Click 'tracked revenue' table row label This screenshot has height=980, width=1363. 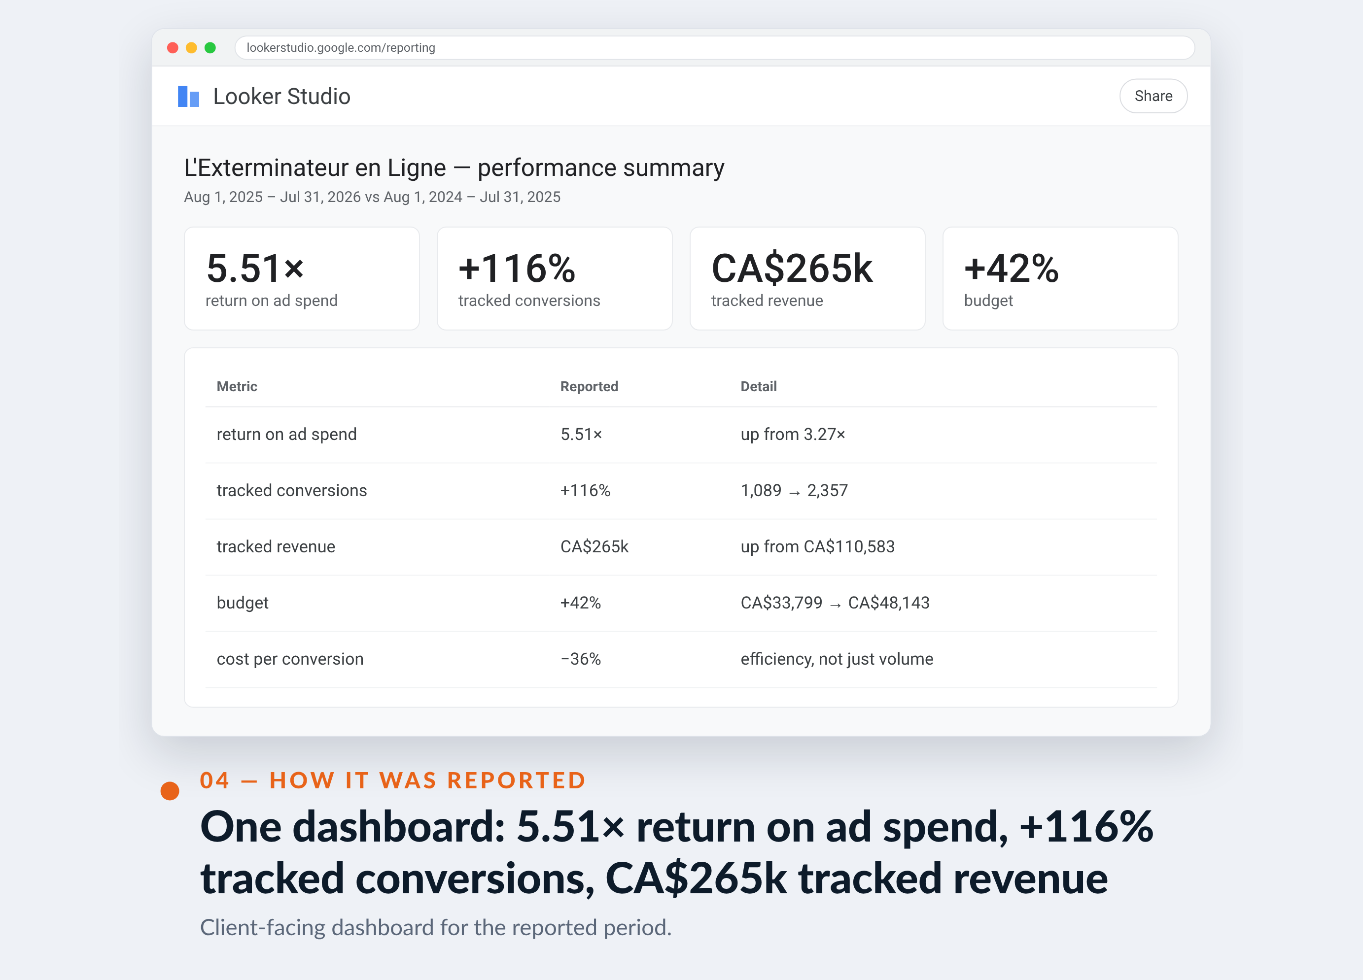pos(276,547)
